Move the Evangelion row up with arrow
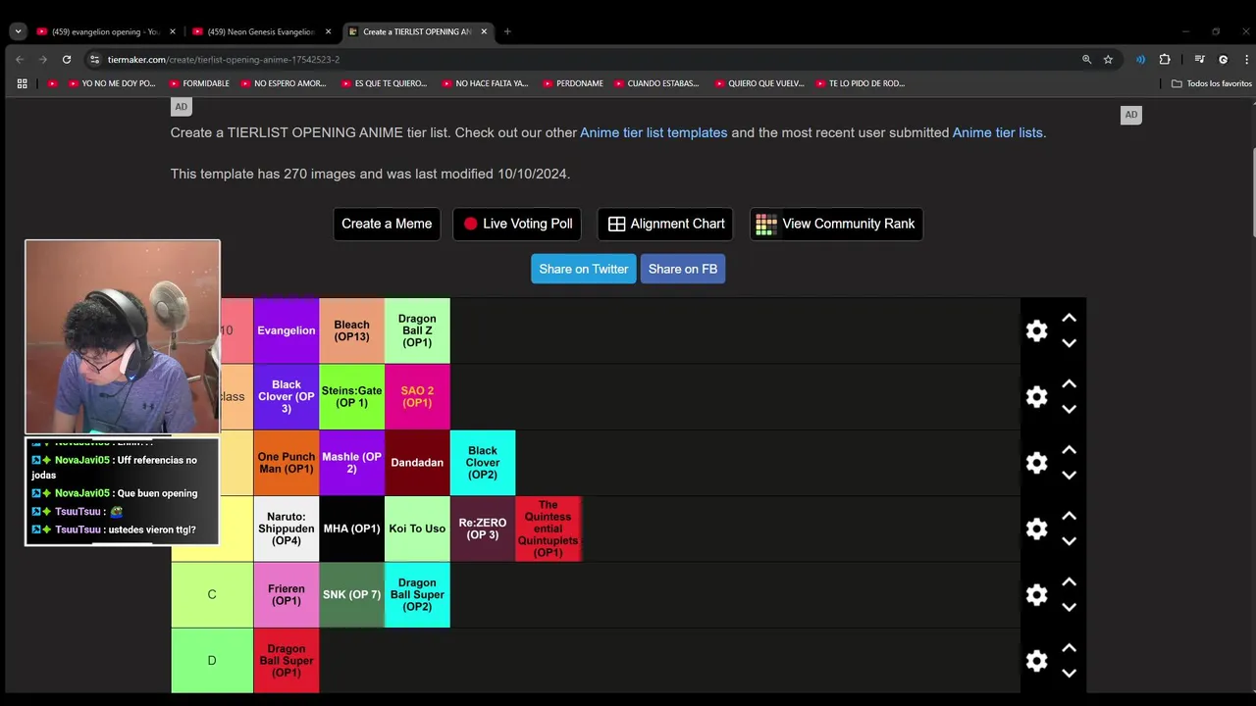 point(1069,318)
